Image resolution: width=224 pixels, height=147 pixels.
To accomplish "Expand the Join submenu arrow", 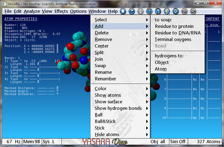I will [x=147, y=59].
